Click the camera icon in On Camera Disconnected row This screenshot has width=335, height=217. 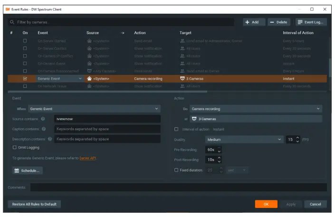pyautogui.click(x=89, y=71)
